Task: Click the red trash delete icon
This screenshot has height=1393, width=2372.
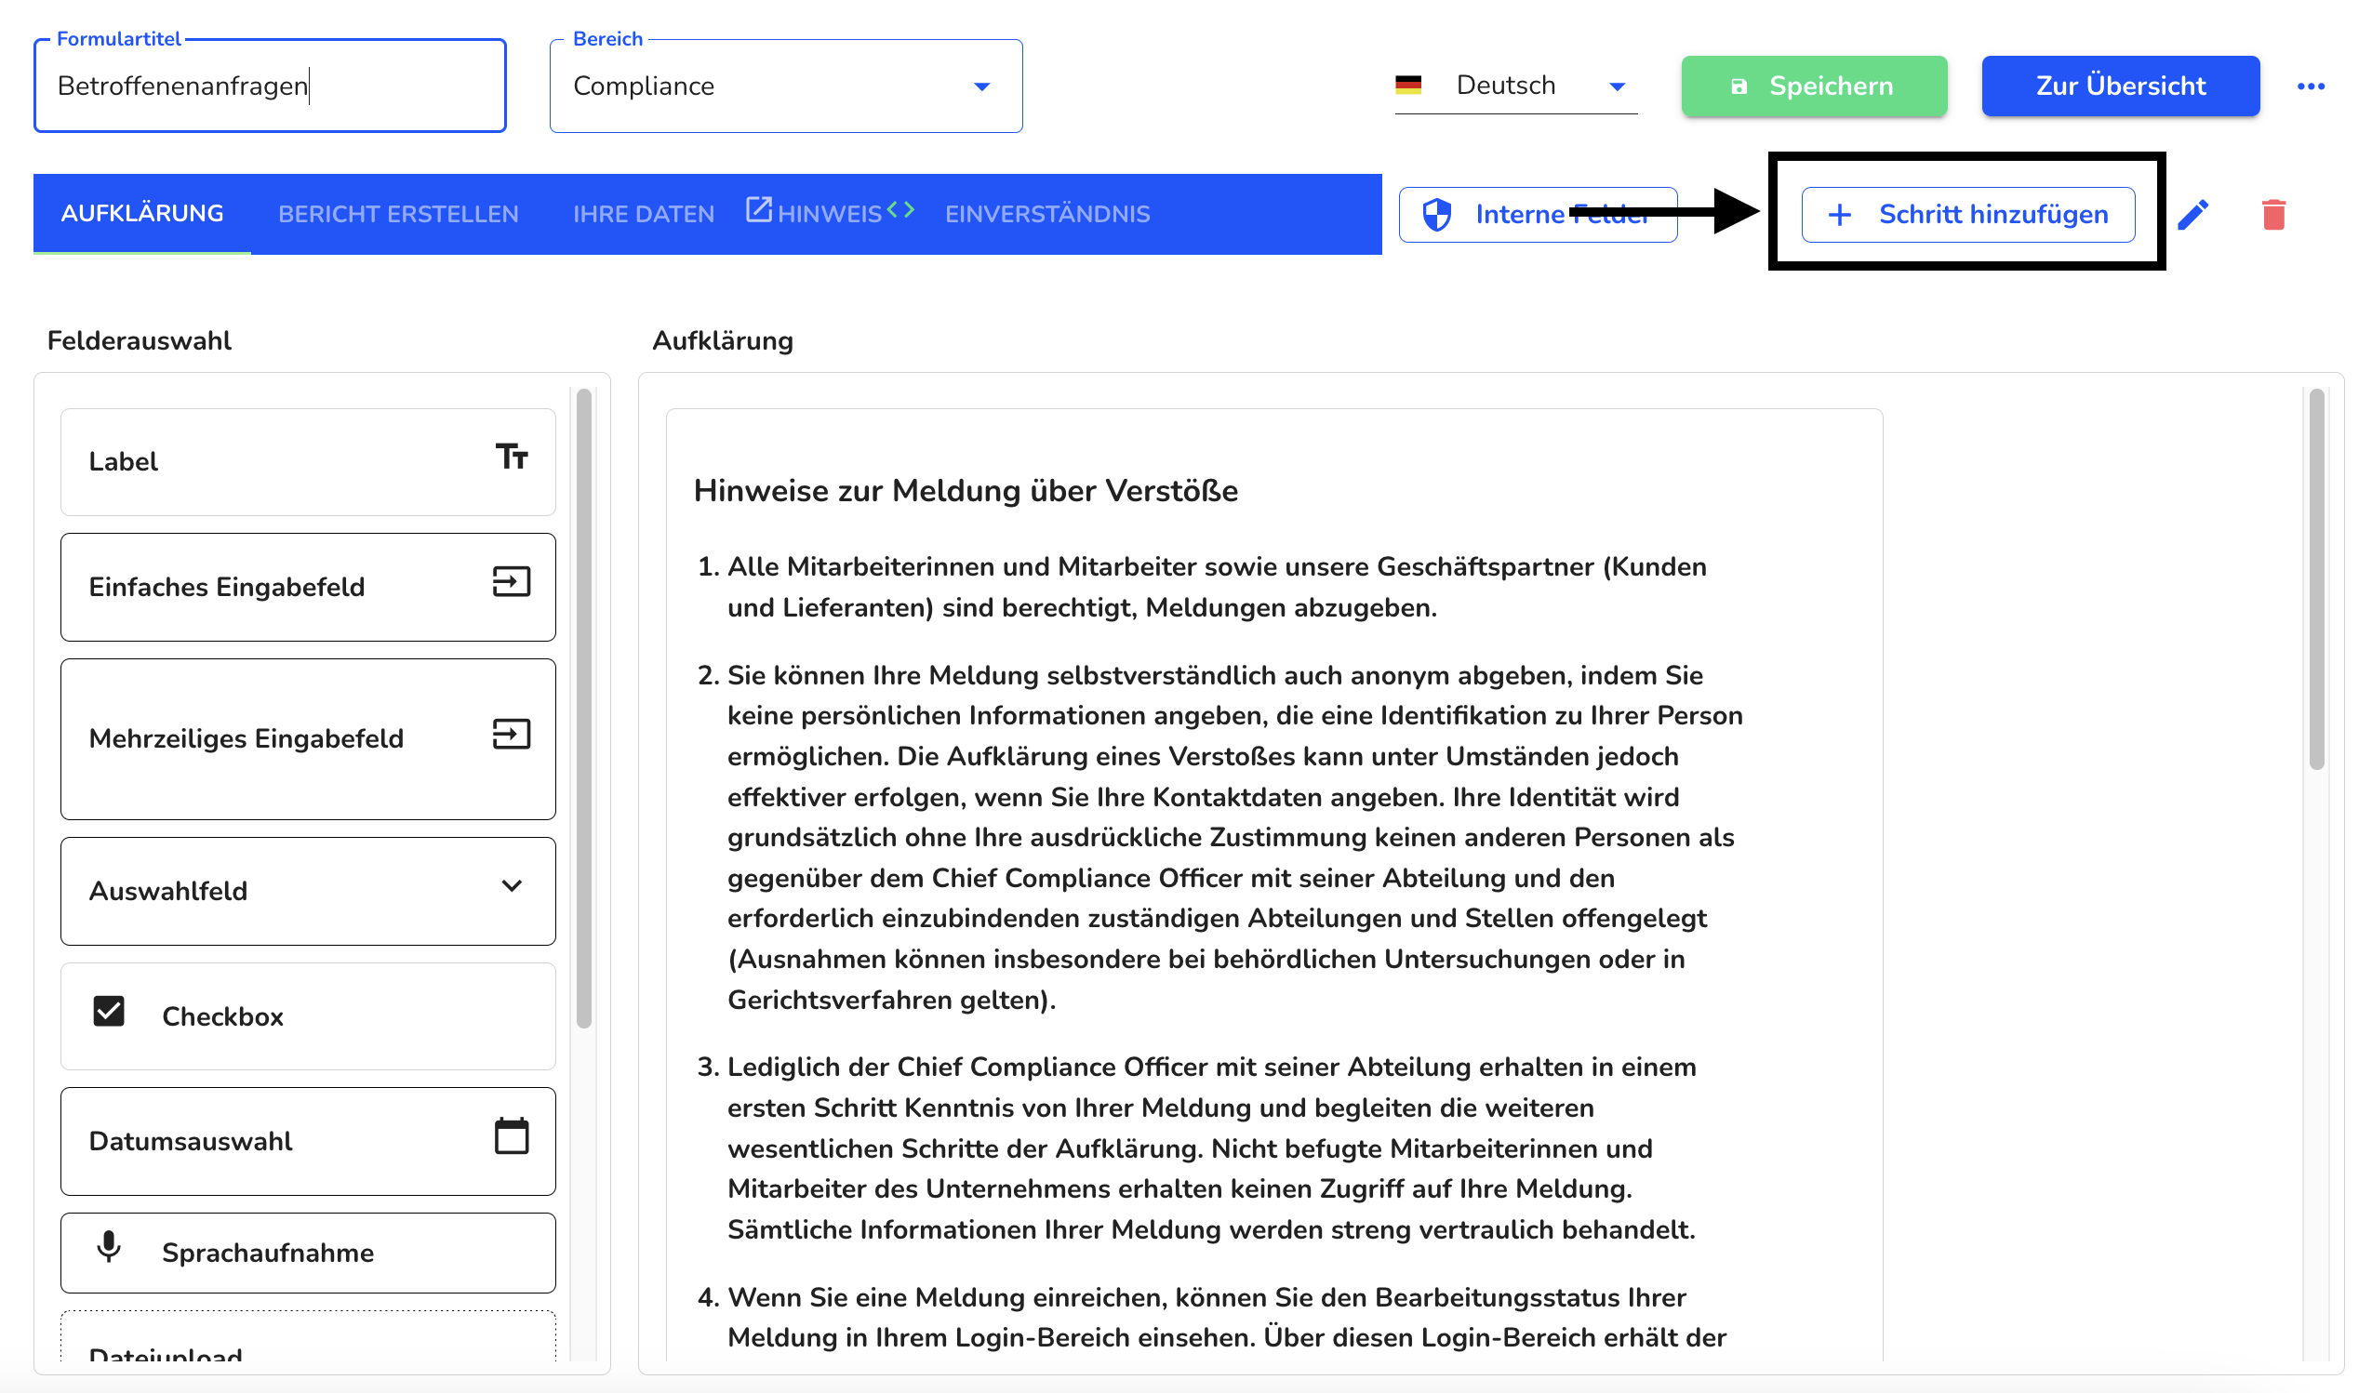Action: pos(2273,215)
